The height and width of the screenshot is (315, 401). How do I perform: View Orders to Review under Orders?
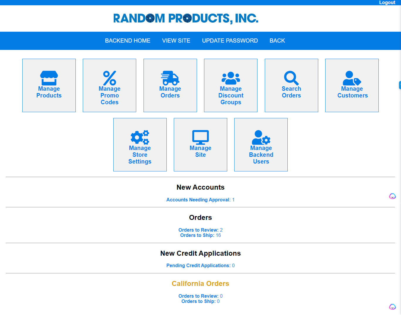tap(200, 230)
